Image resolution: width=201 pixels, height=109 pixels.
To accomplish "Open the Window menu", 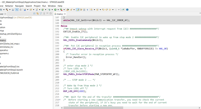I will click(x=52, y=6).
